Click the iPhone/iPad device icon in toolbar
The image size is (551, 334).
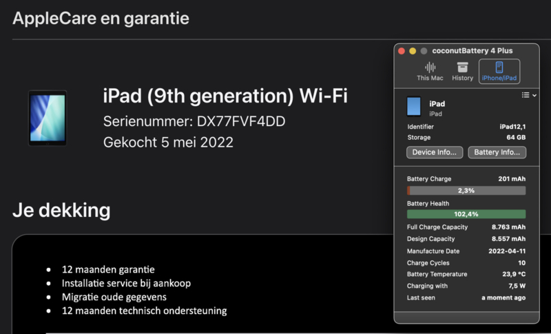coord(499,67)
